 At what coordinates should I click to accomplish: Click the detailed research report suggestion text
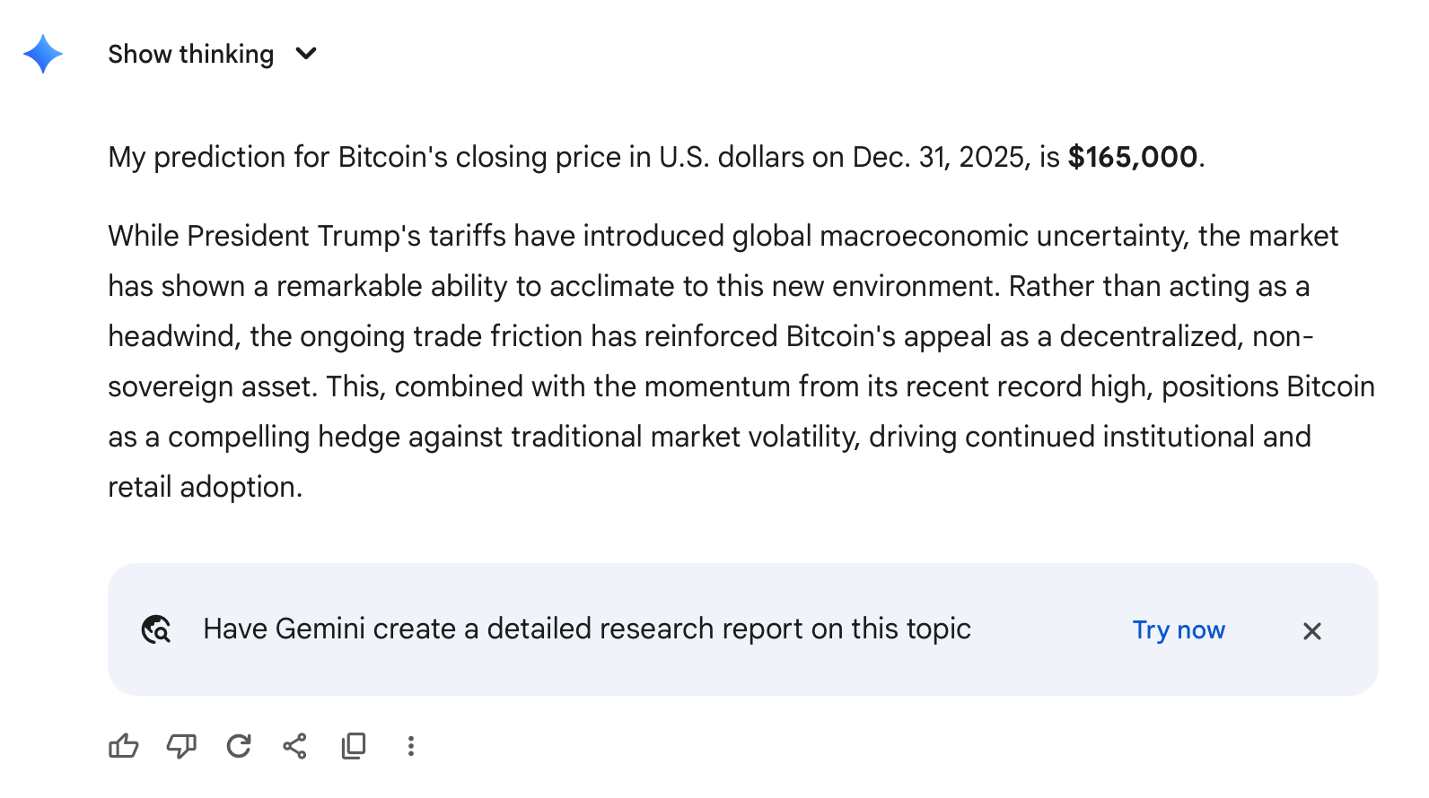click(x=587, y=629)
